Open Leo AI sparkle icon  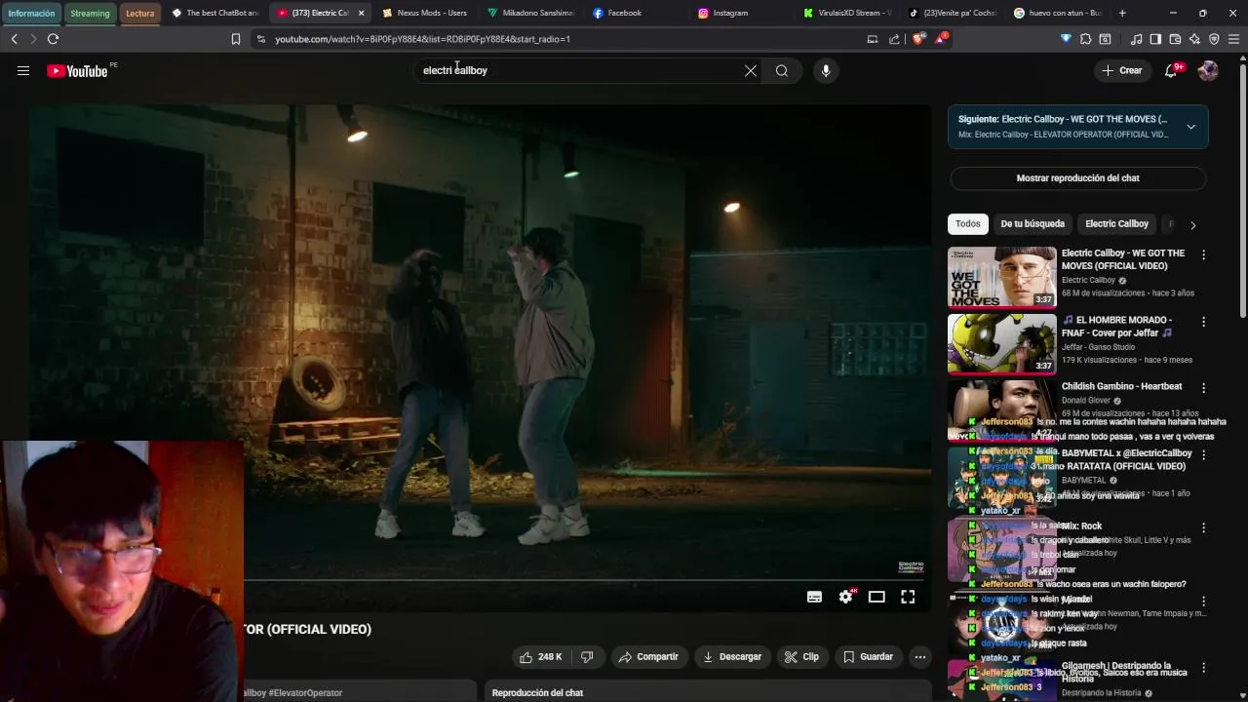(1194, 39)
